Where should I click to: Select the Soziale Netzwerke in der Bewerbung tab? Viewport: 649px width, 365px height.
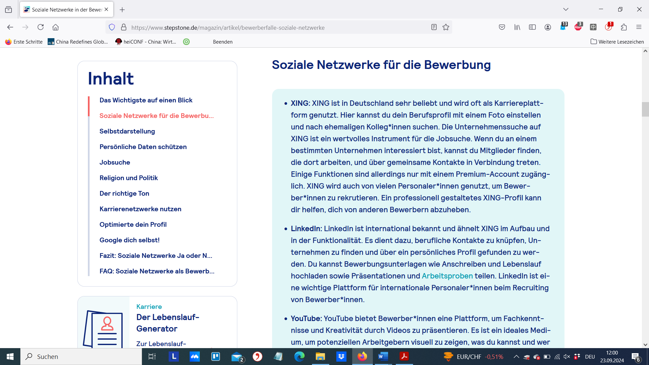pyautogui.click(x=67, y=9)
